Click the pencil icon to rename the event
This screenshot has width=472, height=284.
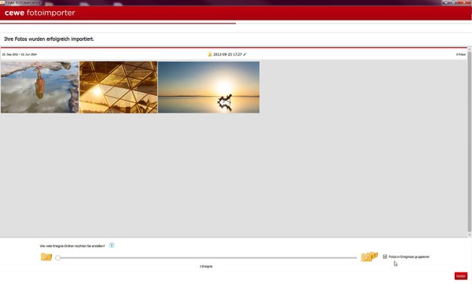coord(245,54)
